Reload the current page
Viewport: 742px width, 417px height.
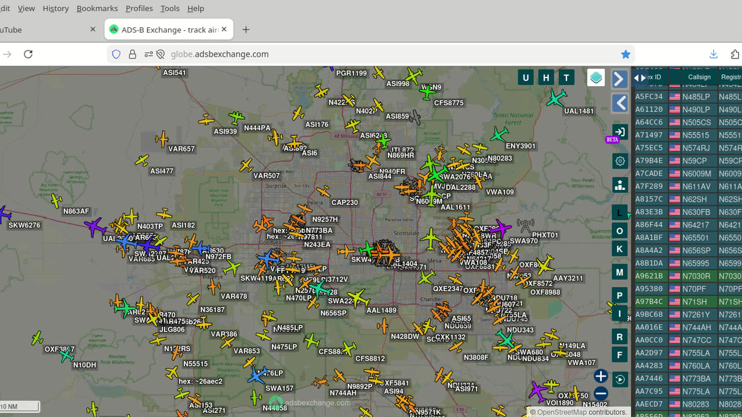tap(28, 54)
